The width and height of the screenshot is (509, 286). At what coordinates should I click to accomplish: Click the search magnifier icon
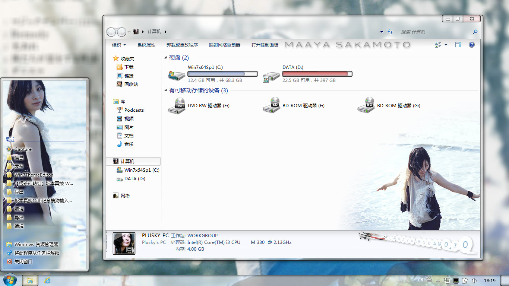click(475, 32)
